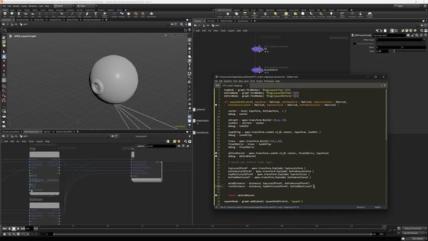Viewport: 428px width, 241px height.
Task: Add an Area Light from shelf
Action: pos(245,14)
